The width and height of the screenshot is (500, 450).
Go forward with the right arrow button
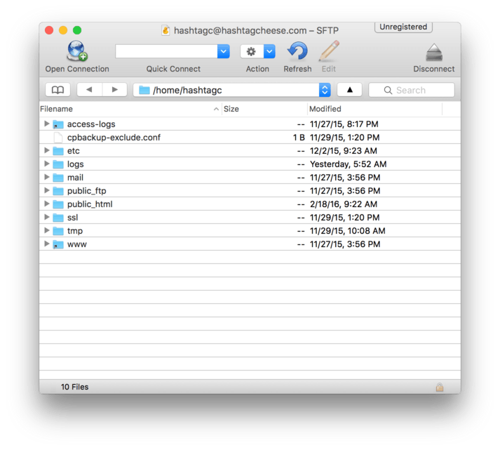pyautogui.click(x=115, y=90)
